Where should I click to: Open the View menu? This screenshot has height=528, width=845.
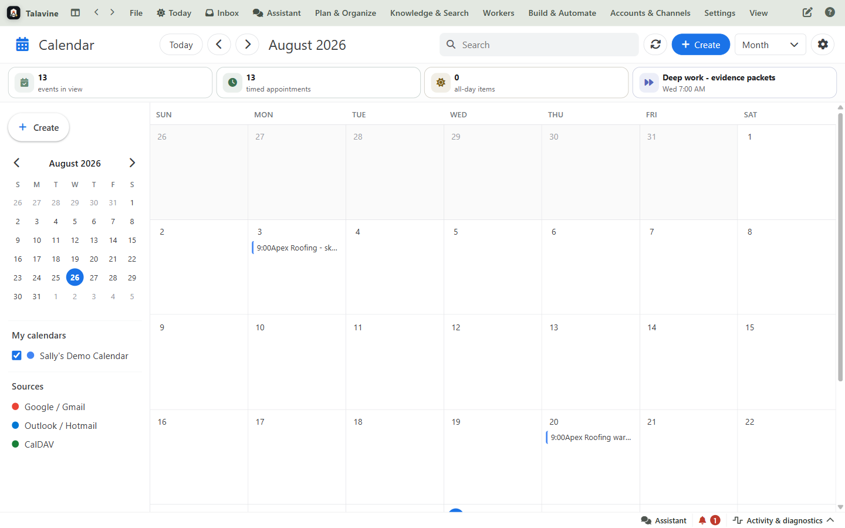click(x=759, y=13)
